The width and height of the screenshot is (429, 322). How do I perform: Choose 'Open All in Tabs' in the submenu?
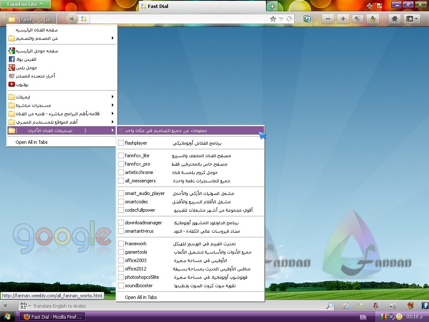[191, 297]
